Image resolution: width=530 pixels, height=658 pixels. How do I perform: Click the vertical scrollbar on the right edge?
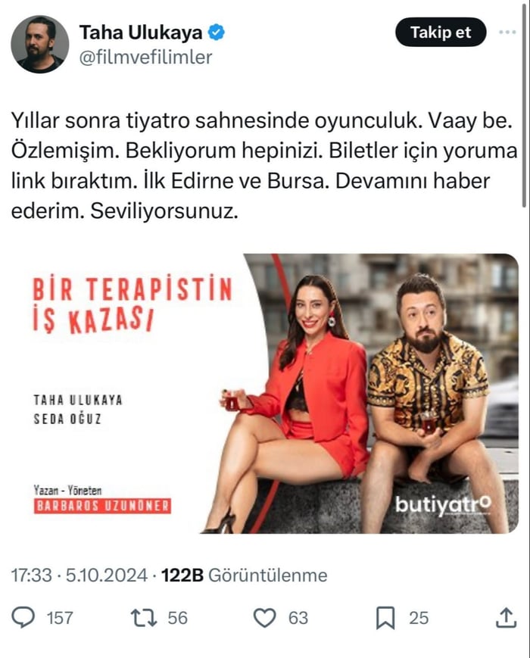pos(524,105)
